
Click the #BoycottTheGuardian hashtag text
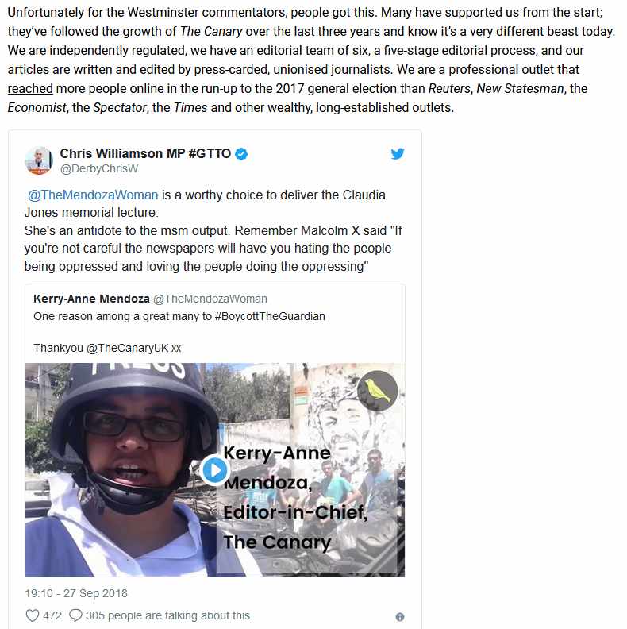tap(270, 317)
